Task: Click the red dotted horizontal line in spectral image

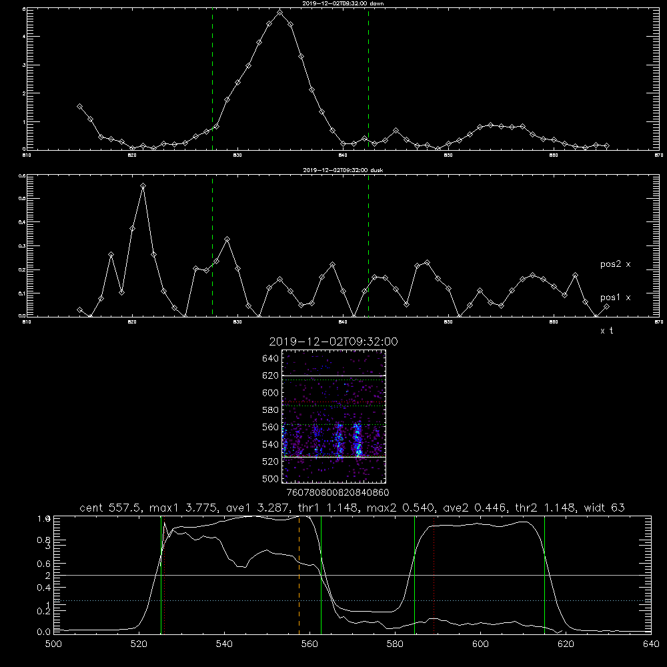Action: click(333, 402)
